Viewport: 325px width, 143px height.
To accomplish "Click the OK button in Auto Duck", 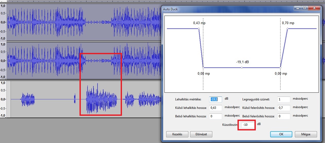I will click(x=281, y=134).
